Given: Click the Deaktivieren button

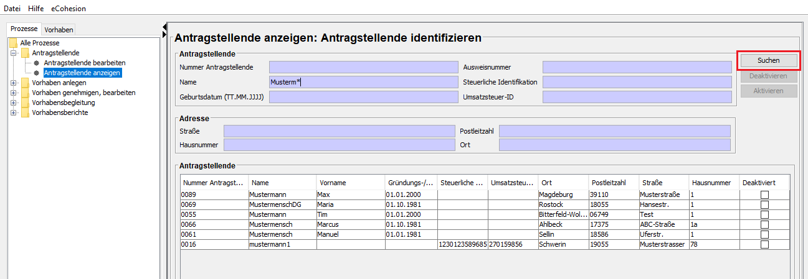Looking at the screenshot, I should point(768,76).
